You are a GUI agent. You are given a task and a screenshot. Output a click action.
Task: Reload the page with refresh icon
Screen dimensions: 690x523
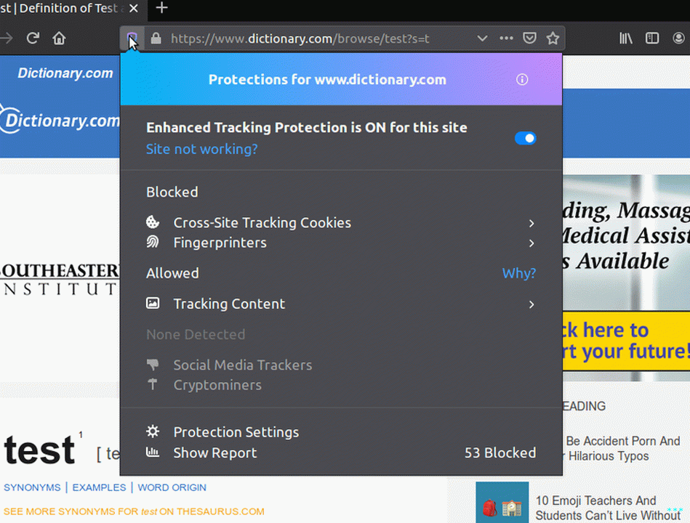coord(33,38)
